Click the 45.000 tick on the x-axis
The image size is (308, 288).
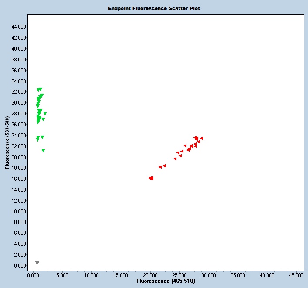[x=296, y=275]
